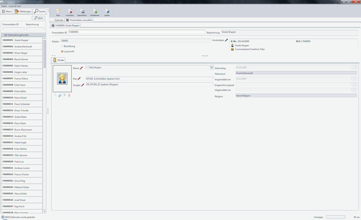
Task: Click the Laden toolbar icon
Action: tap(107, 11)
